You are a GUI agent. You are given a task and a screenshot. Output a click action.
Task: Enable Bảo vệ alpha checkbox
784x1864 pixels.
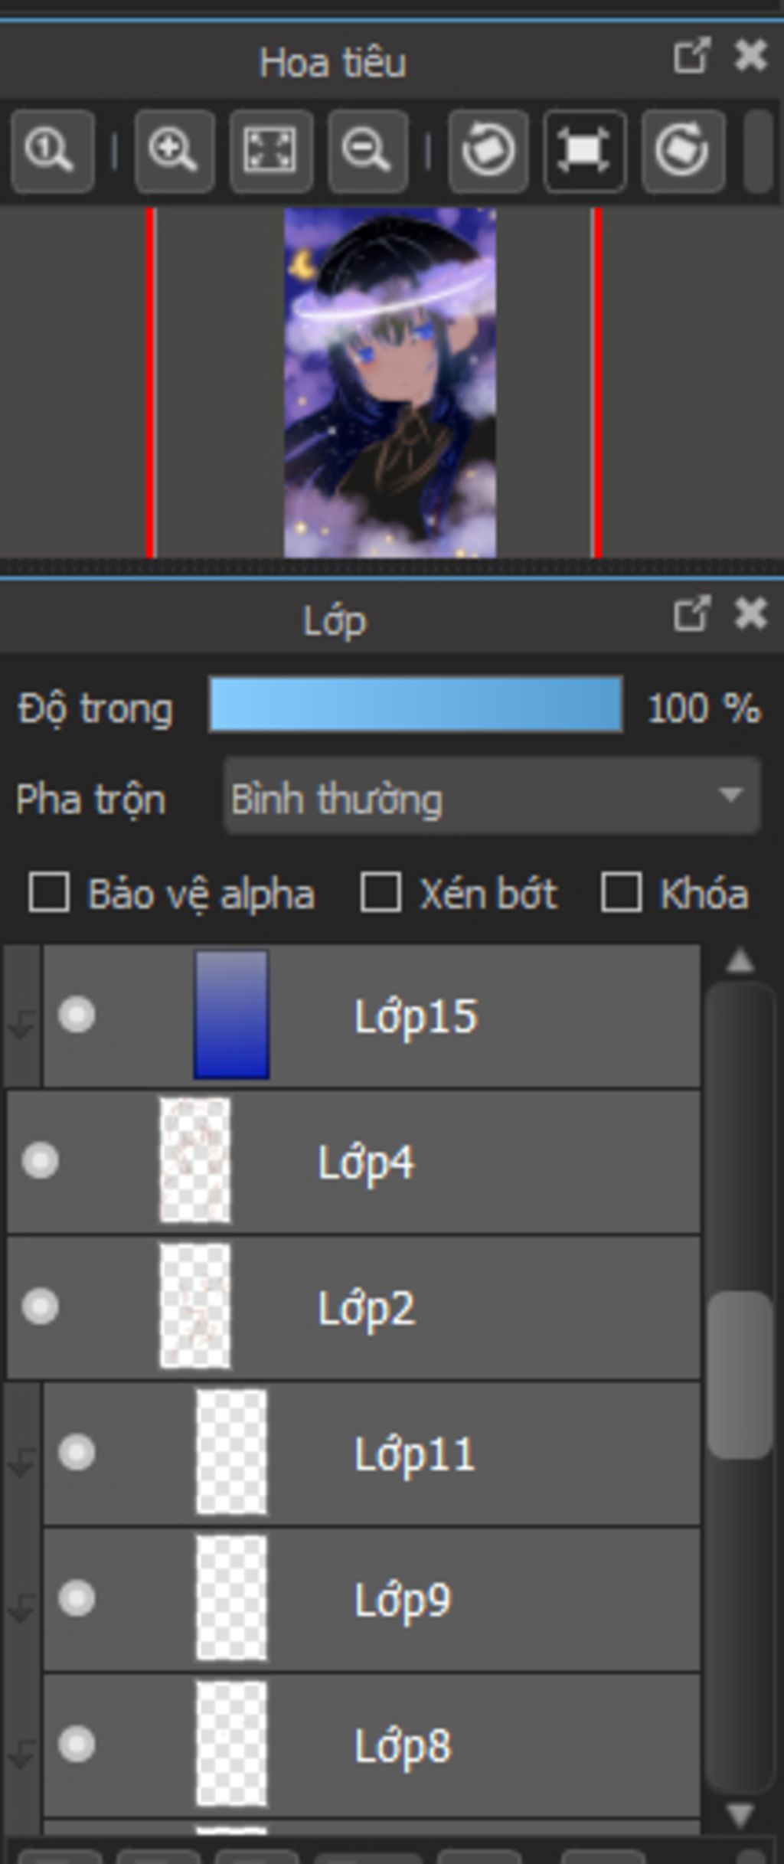click(x=49, y=892)
